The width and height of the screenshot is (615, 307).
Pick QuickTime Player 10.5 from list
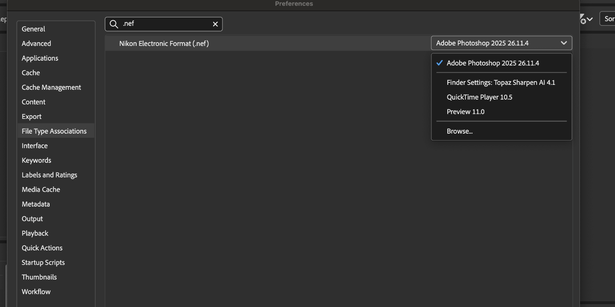[x=479, y=97]
